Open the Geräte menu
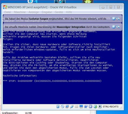The width and height of the screenshot is (128, 114). click(59, 12)
